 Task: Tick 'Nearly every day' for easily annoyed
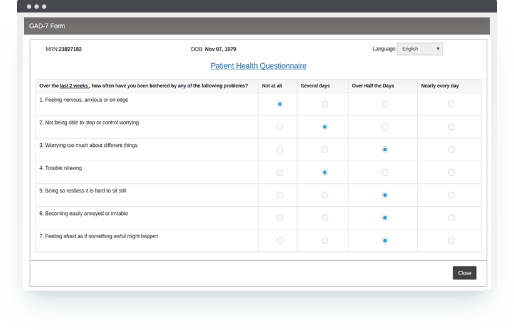tap(451, 218)
